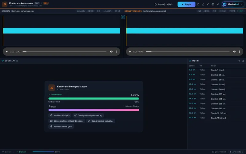Click the original waveform display
This screenshot has width=246, height=154.
pos(61,30)
